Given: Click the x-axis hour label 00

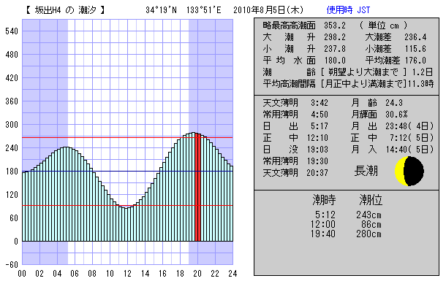Looking at the screenshot, I should coord(22,274).
